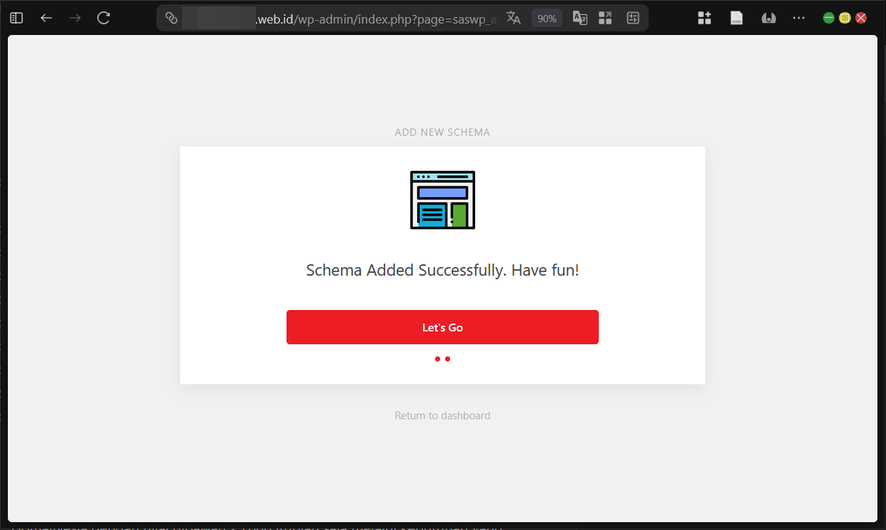Reload the current page
The height and width of the screenshot is (530, 886).
[x=104, y=18]
